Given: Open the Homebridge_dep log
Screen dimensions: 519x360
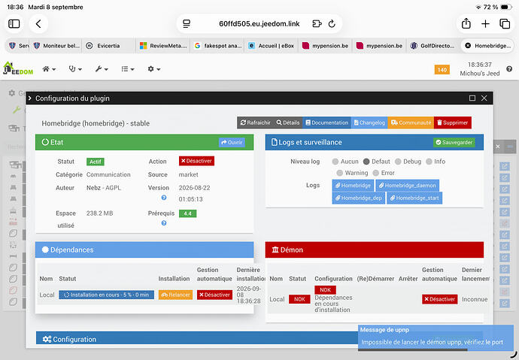Looking at the screenshot, I should coord(359,198).
